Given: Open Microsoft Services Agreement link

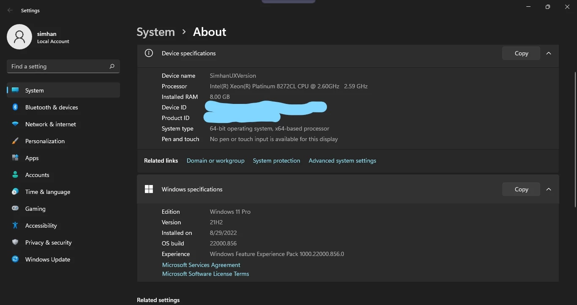Looking at the screenshot, I should 201,265.
